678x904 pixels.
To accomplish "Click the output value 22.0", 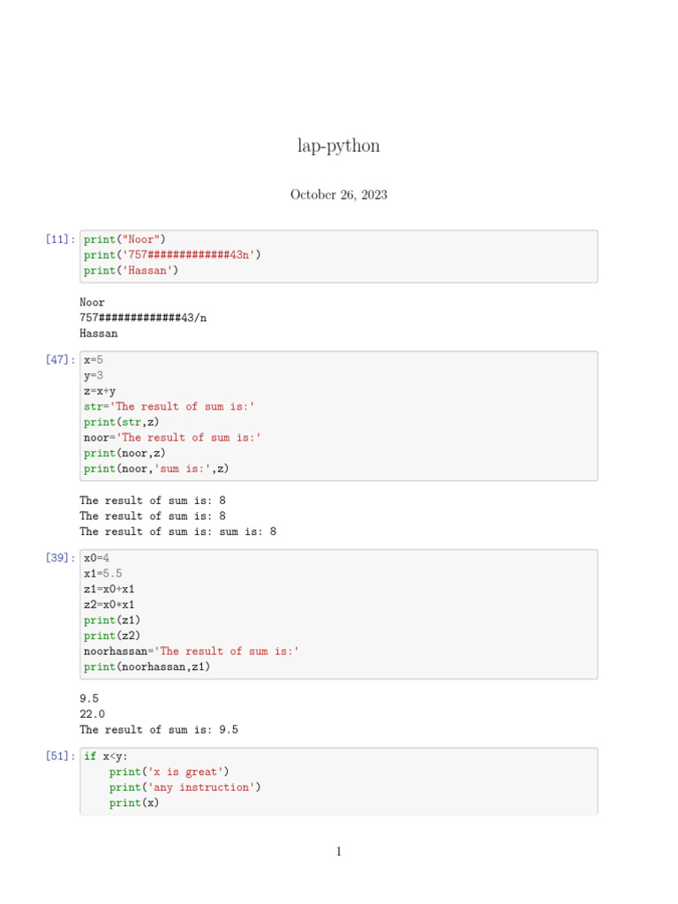I will 92,714.
